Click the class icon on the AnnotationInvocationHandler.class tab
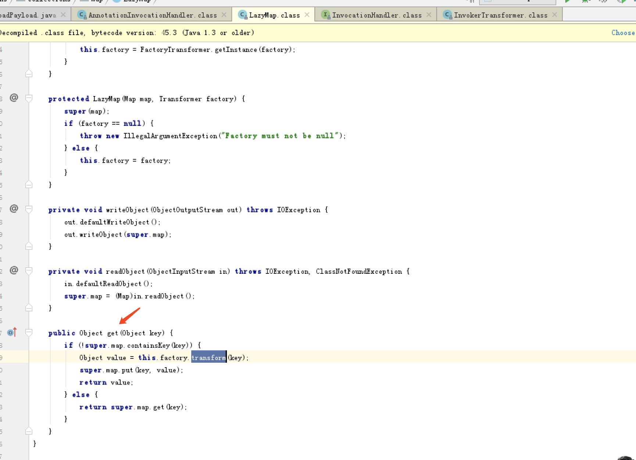 pyautogui.click(x=82, y=15)
